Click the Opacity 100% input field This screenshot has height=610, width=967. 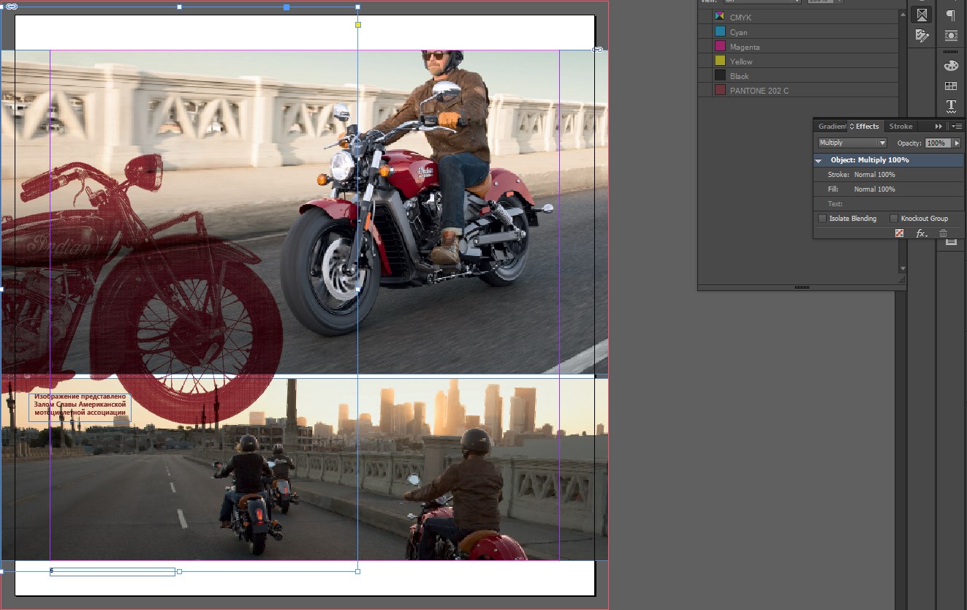938,143
